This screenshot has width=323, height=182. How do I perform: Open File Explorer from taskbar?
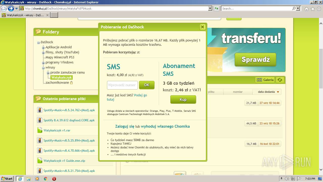pos(29,179)
